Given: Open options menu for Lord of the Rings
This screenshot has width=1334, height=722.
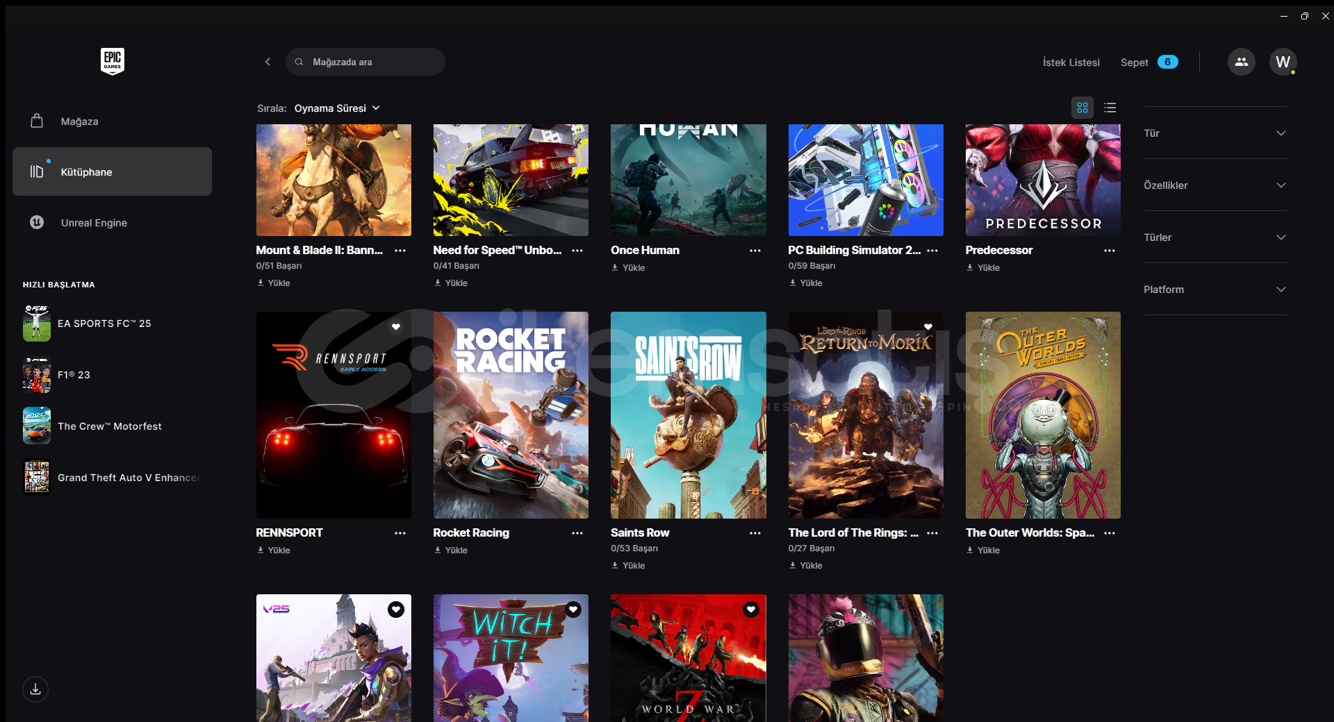Looking at the screenshot, I should (932, 533).
